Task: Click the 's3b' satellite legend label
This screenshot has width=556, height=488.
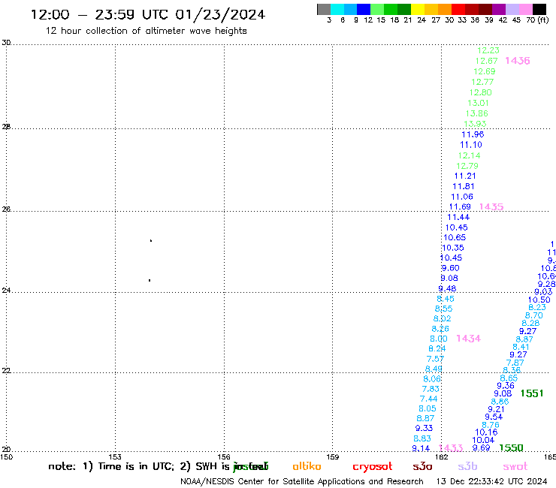Action: point(467,466)
